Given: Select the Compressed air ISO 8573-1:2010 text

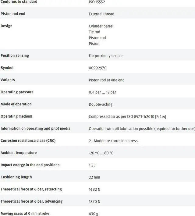Looking at the screenshot, I should pos(127,117).
